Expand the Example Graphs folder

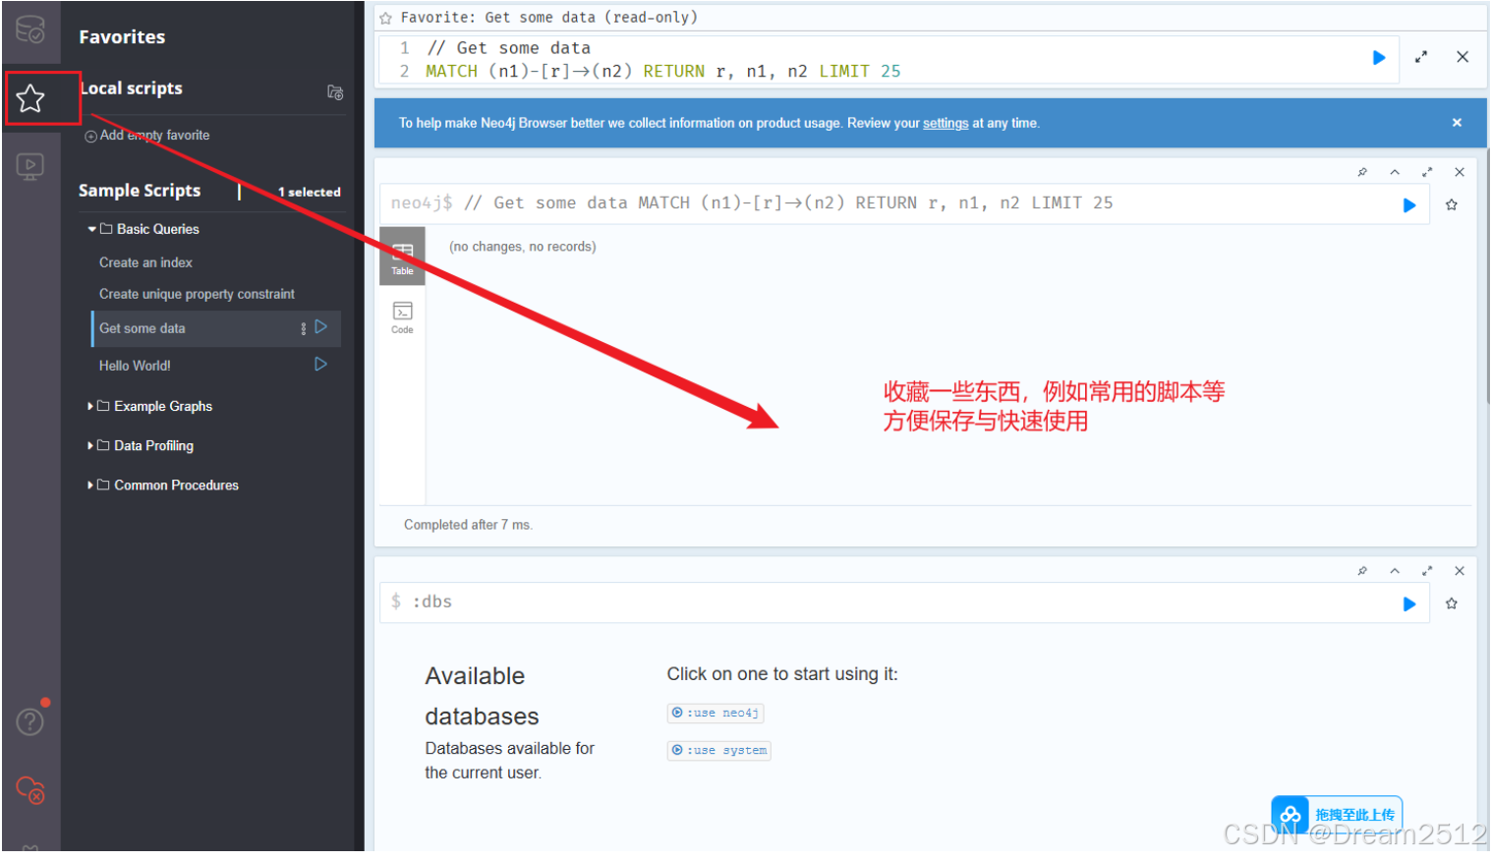[x=150, y=406]
